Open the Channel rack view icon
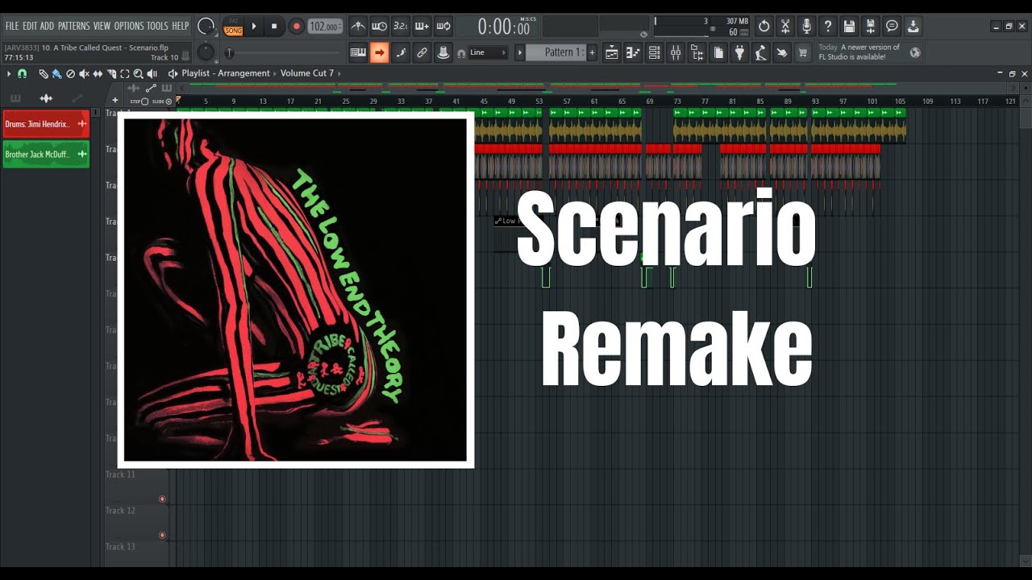Screen dimensions: 1032x580 tap(655, 52)
